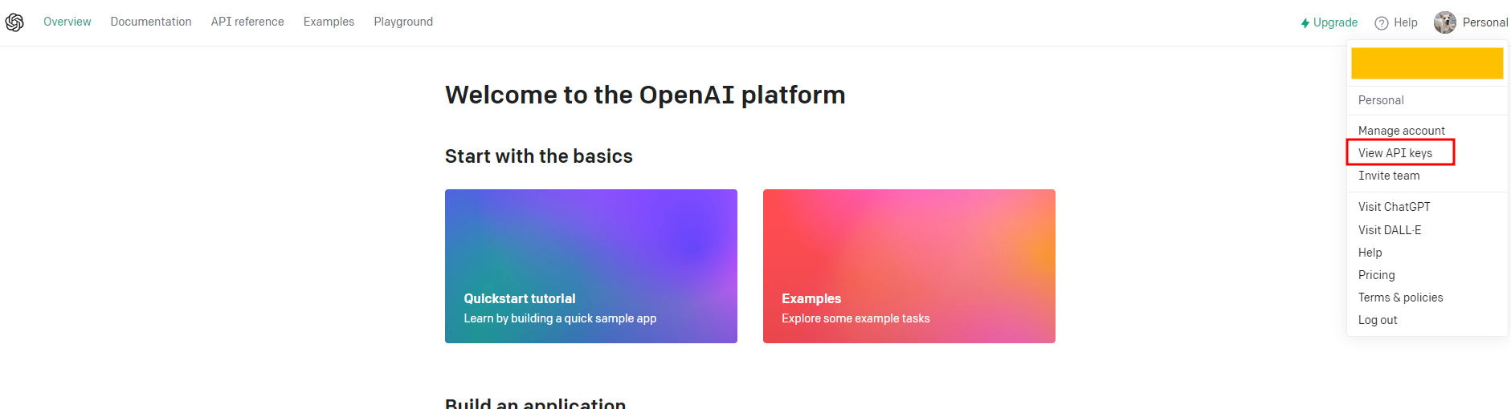Screen dimensions: 1511x409
Task: Open the Examples gradient card
Action: click(x=909, y=266)
